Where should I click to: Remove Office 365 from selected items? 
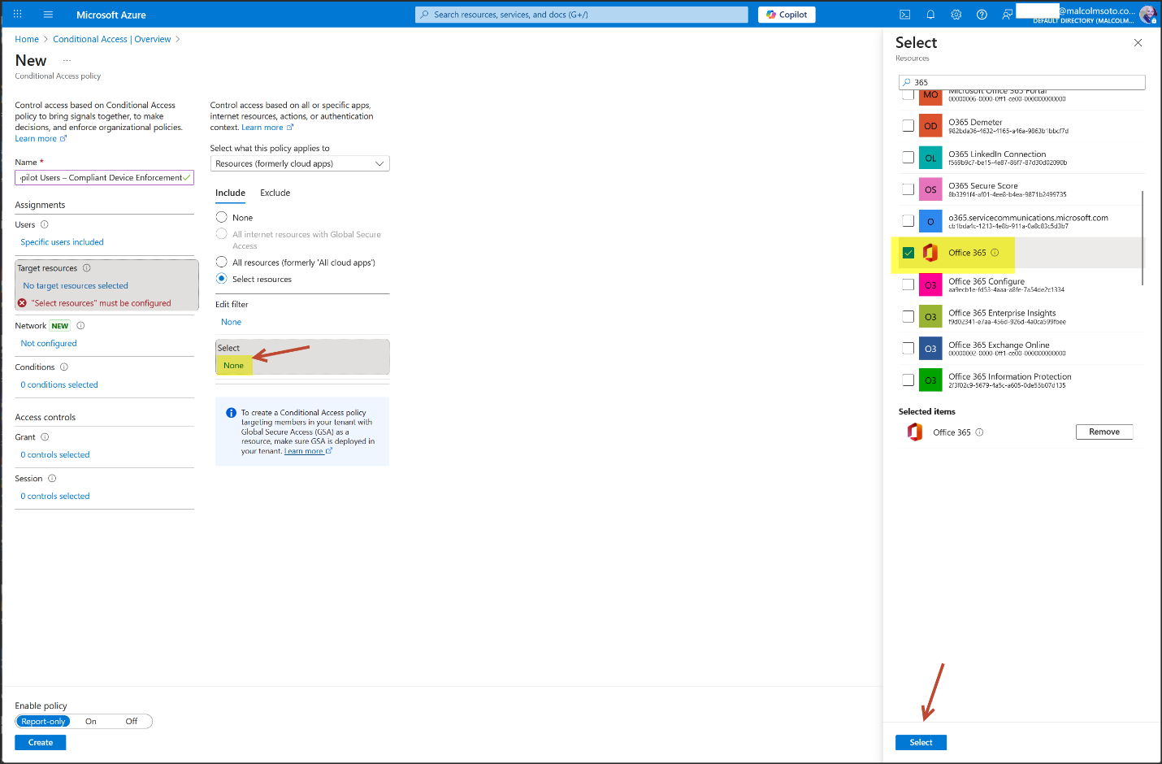(1103, 432)
